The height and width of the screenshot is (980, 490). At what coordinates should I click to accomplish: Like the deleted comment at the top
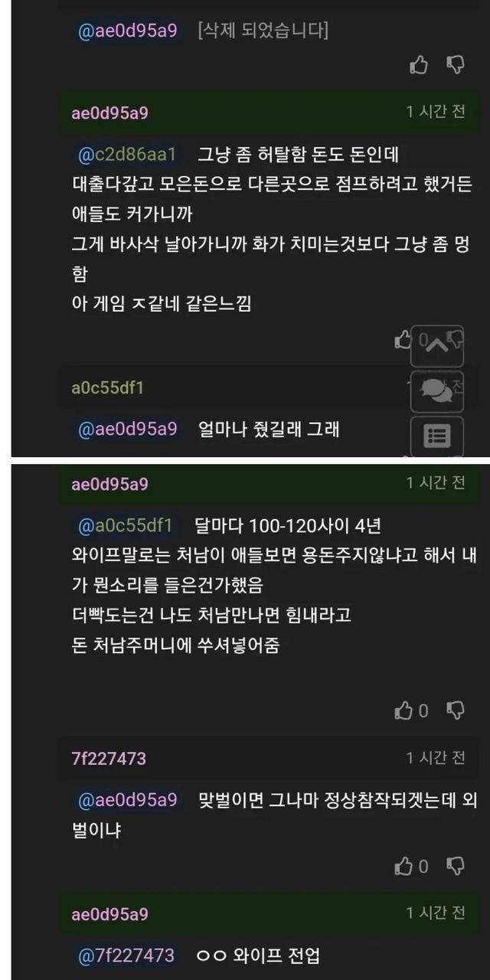pyautogui.click(x=419, y=66)
